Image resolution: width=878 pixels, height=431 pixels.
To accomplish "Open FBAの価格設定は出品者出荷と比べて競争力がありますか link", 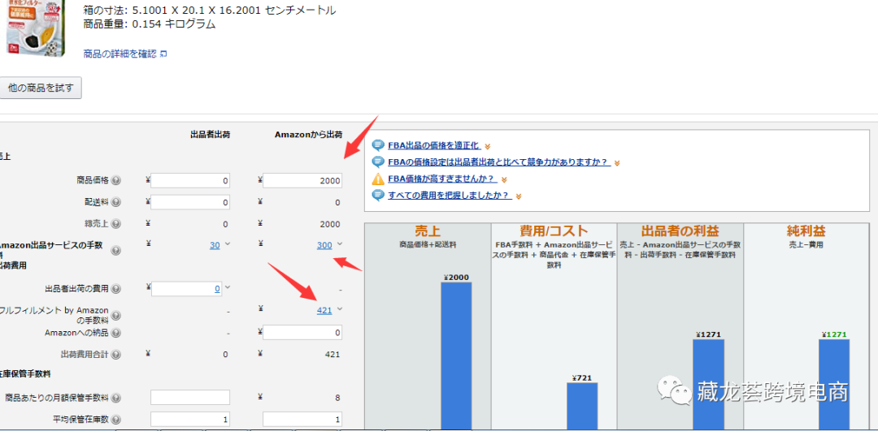I will pos(498,162).
